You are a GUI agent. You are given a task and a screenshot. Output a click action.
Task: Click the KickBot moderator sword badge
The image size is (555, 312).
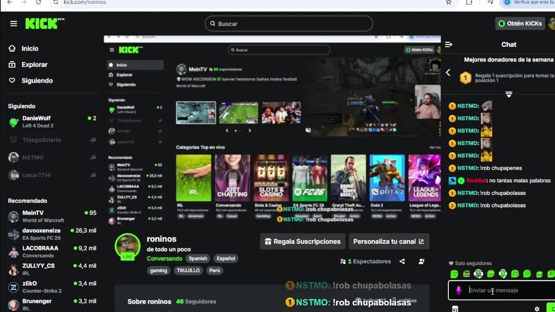click(x=452, y=181)
